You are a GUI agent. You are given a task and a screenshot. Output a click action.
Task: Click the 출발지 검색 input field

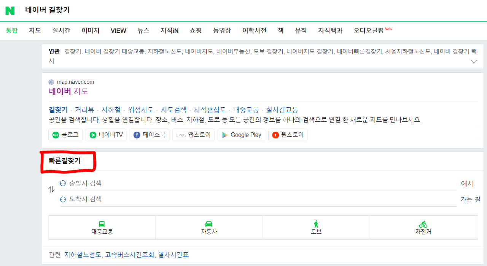[258, 183]
